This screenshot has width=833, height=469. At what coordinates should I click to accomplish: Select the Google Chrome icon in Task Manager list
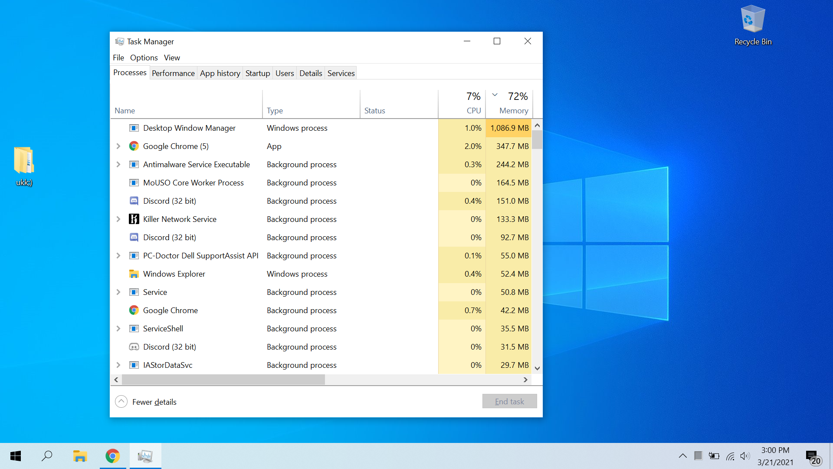pyautogui.click(x=134, y=146)
